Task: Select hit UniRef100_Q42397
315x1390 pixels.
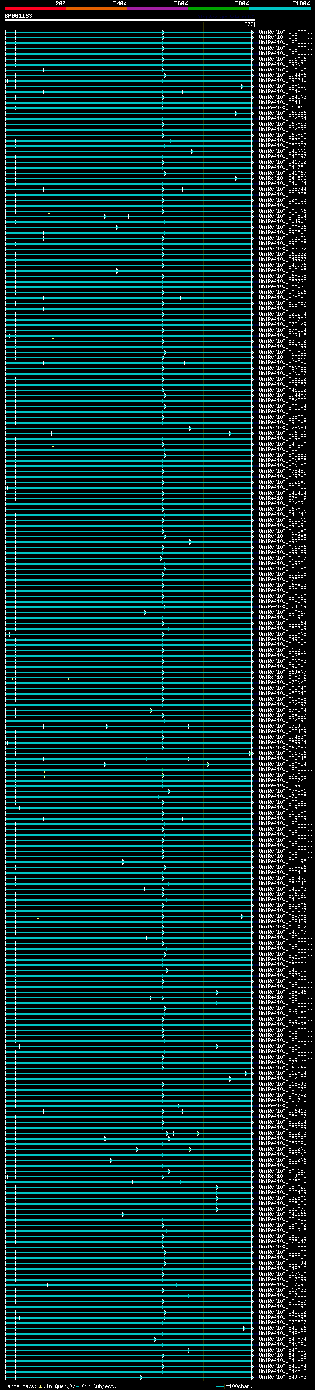Action: 282,156
